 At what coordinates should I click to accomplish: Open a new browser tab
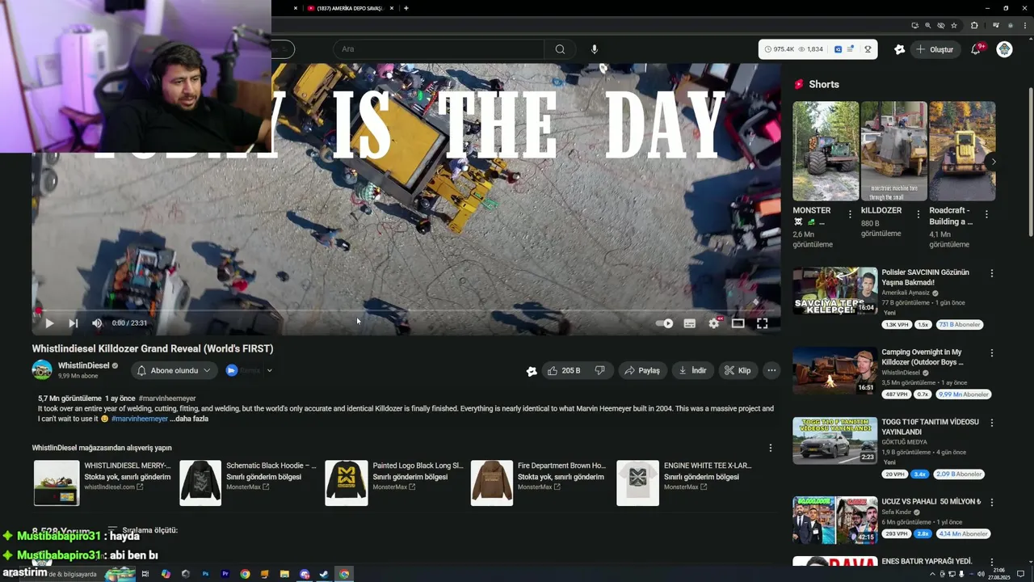coord(406,8)
